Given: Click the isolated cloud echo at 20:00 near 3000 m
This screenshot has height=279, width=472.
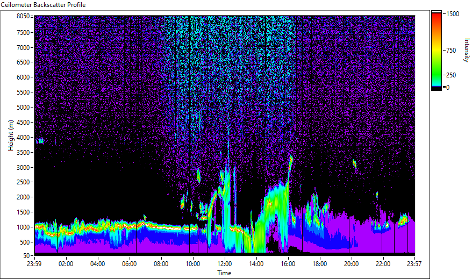Looking at the screenshot, I should click(354, 164).
